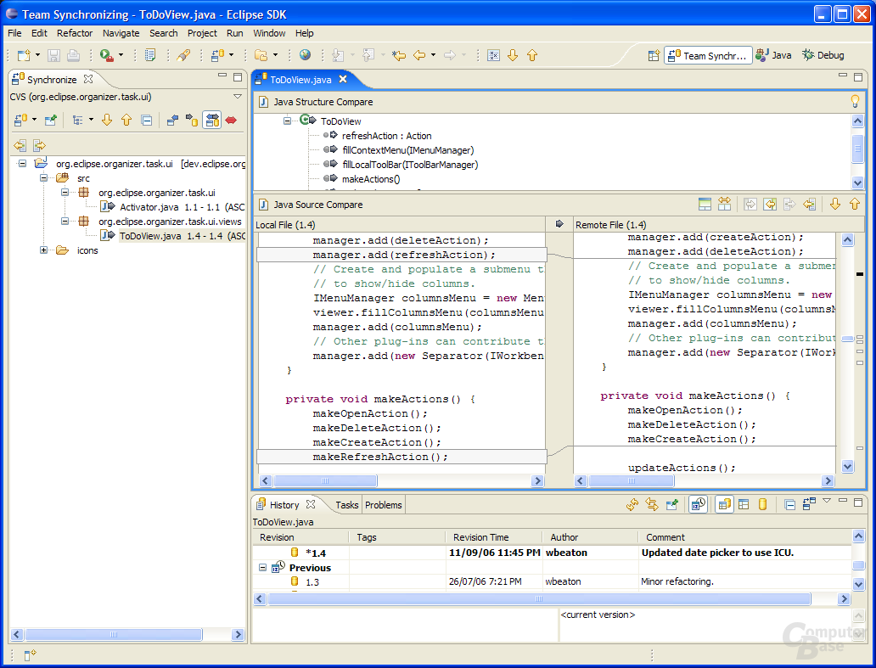Image resolution: width=876 pixels, height=668 pixels.
Task: Click the Update All Incoming Changes icon
Action: tap(20, 146)
